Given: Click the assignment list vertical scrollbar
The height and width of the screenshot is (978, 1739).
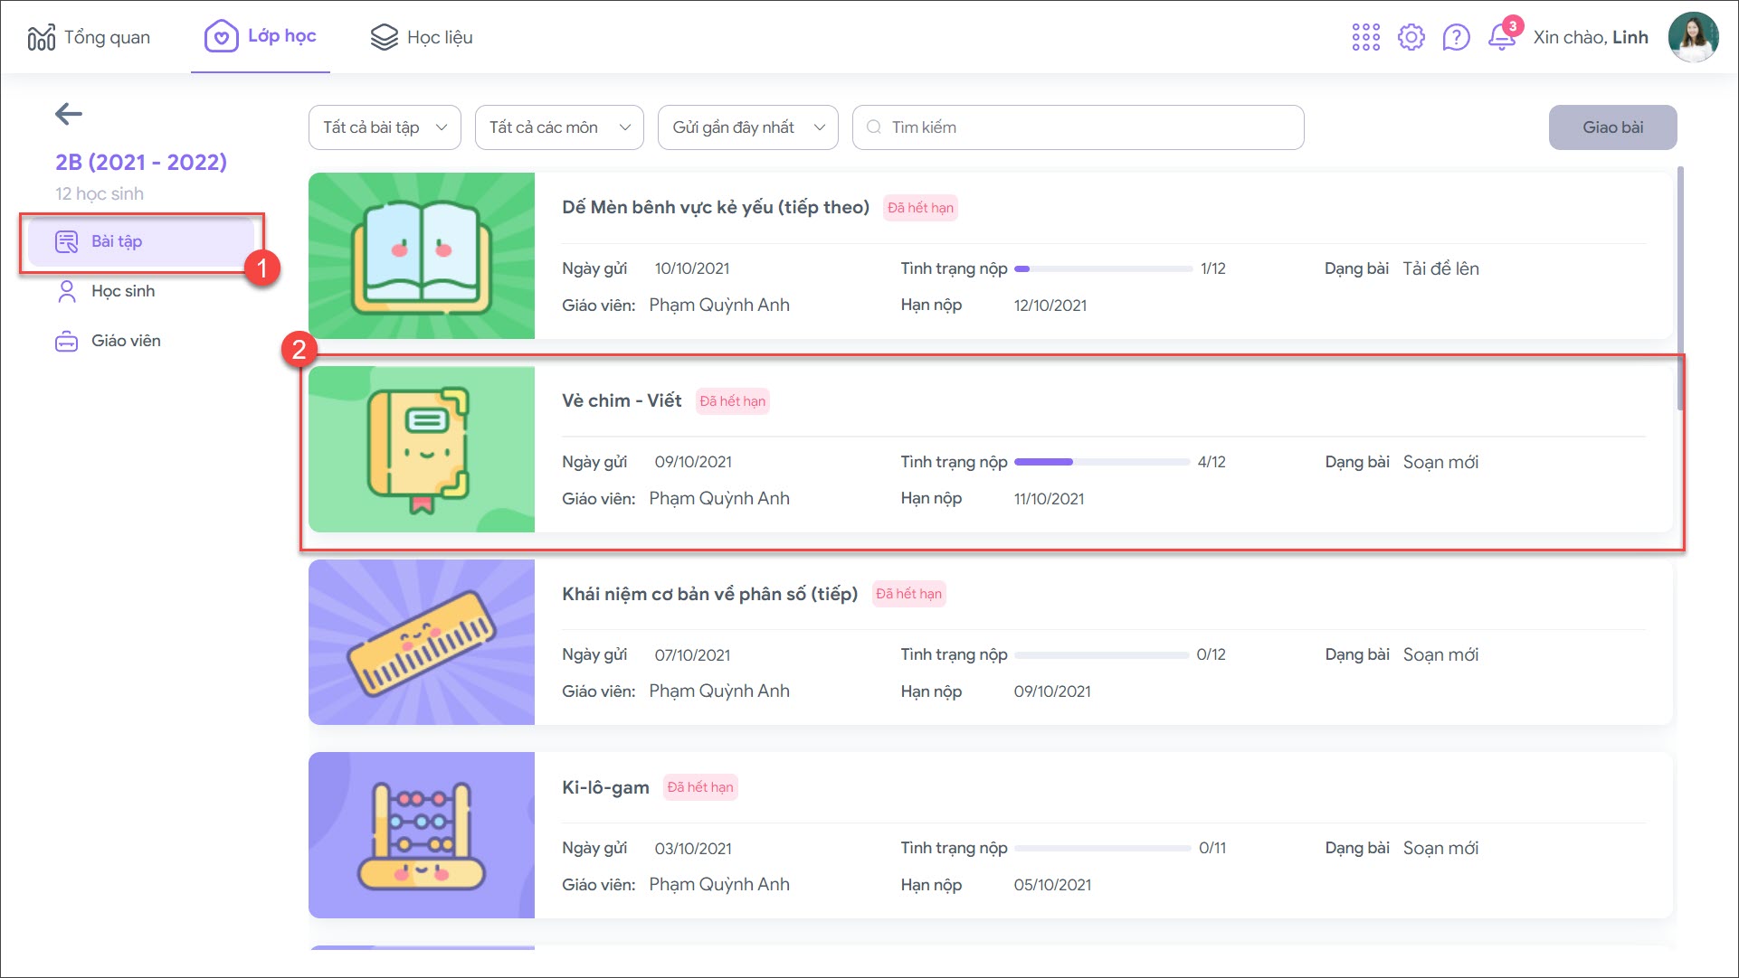Looking at the screenshot, I should [x=1680, y=289].
